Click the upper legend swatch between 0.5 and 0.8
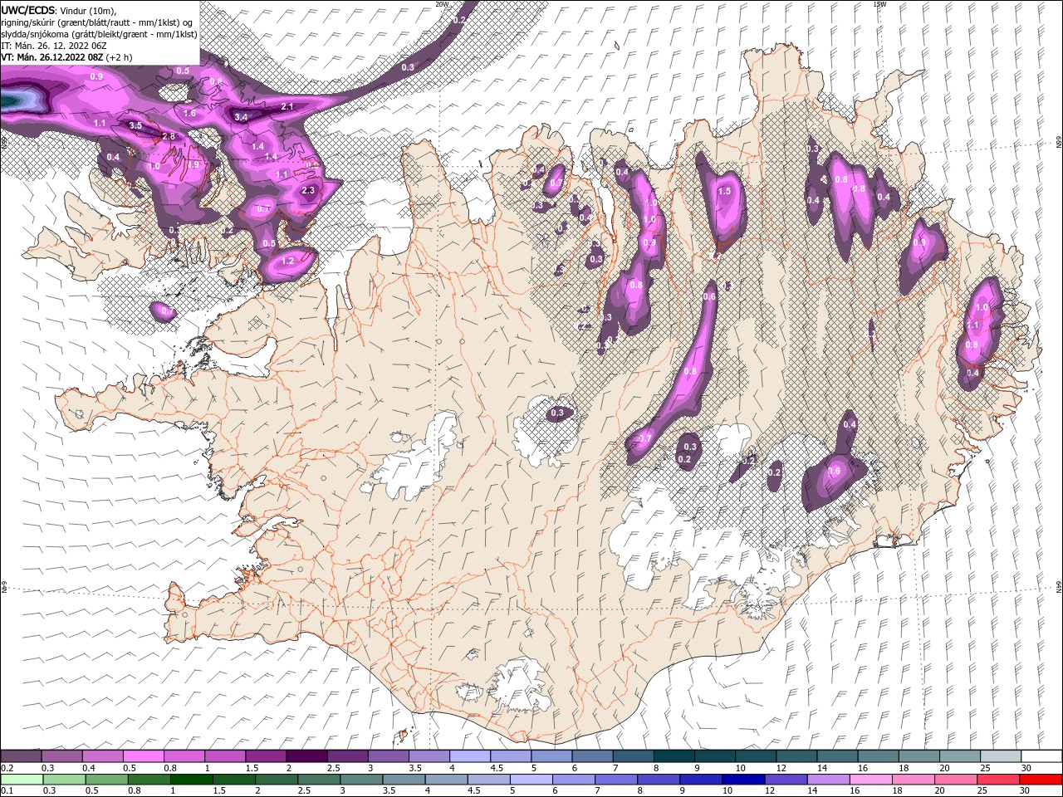 (x=143, y=756)
